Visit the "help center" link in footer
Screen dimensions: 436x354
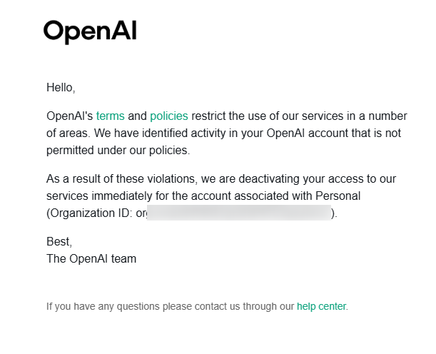[x=321, y=306]
